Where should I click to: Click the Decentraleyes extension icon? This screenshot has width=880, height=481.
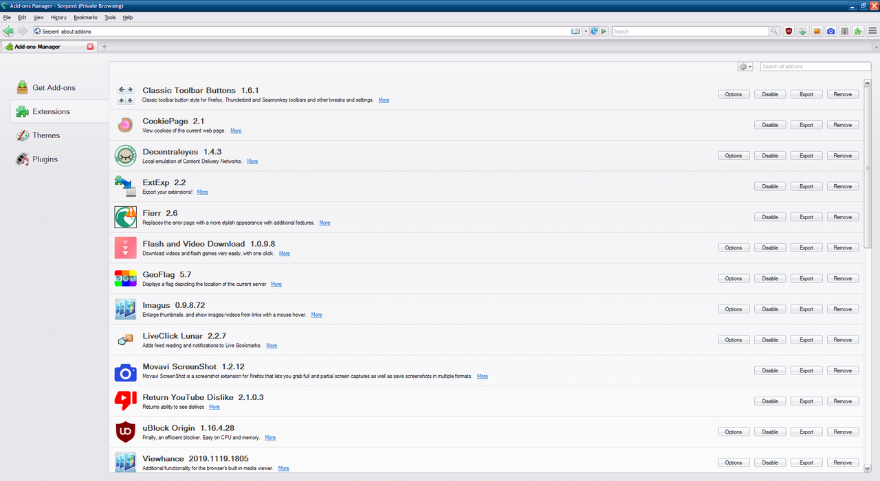(x=125, y=156)
